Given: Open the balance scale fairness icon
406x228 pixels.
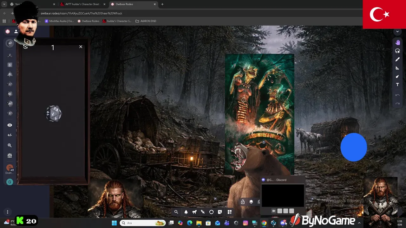Looking at the screenshot, I should tap(10, 155).
